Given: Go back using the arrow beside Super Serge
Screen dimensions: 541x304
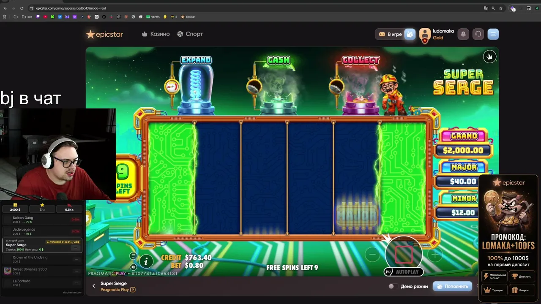Looking at the screenshot, I should (94, 286).
